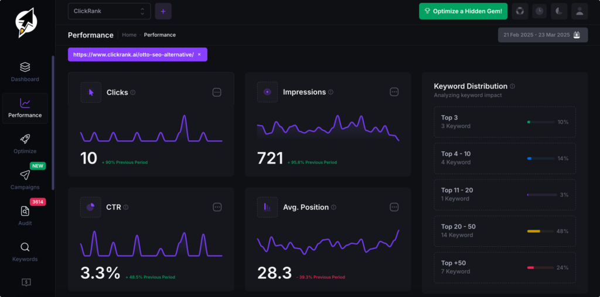Click the yellow Top 20 - 50 progress bar

(x=541, y=232)
